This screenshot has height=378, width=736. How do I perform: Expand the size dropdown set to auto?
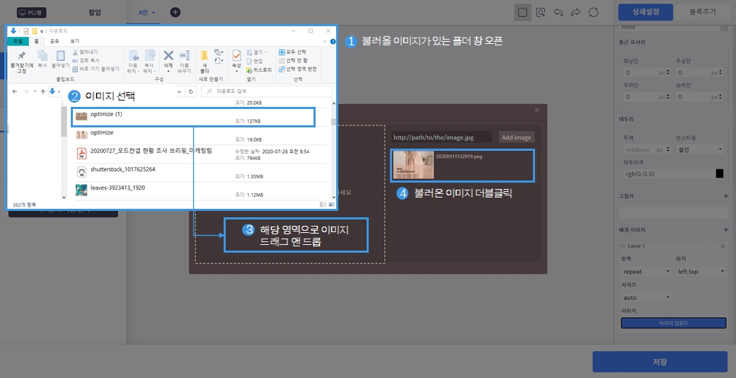tap(646, 297)
